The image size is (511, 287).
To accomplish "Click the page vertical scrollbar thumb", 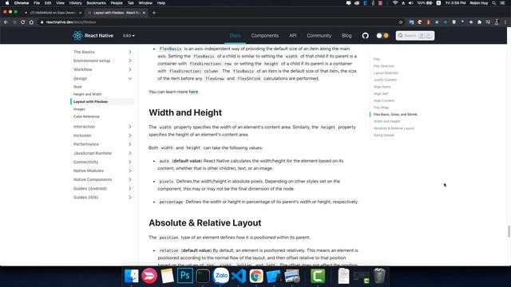I will 509,231.
